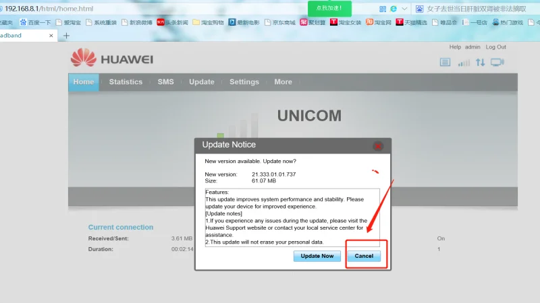
Task: Check the signal strength icon in header
Action: 464,63
